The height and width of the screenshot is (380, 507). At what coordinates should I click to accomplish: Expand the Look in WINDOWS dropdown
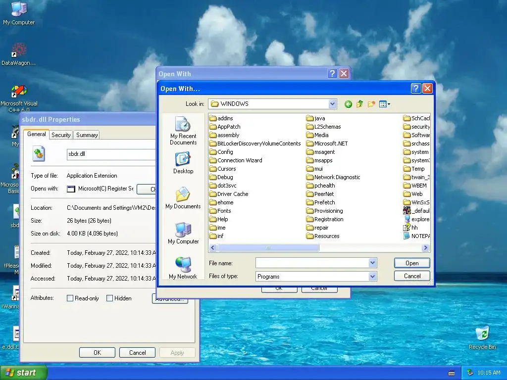(x=332, y=104)
